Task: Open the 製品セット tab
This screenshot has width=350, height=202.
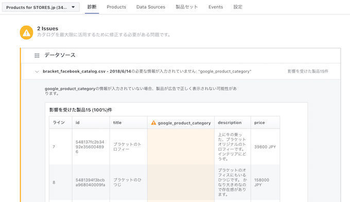Action: pyautogui.click(x=187, y=7)
